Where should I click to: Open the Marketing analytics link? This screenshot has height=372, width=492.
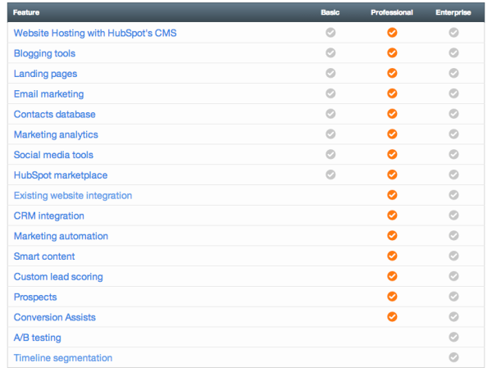pyautogui.click(x=56, y=134)
